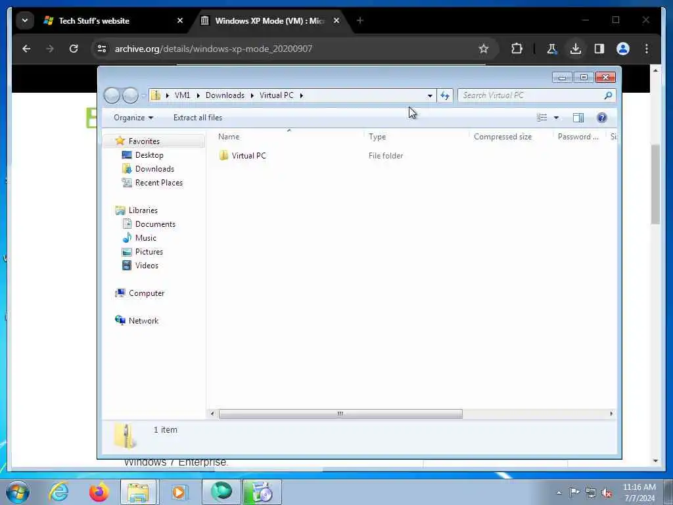This screenshot has height=505, width=673.
Task: Open tab search dropdown in Chrome
Action: (25, 20)
